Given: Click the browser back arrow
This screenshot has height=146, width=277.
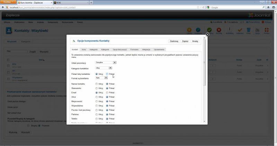Looking at the screenshot, I should point(3,7).
